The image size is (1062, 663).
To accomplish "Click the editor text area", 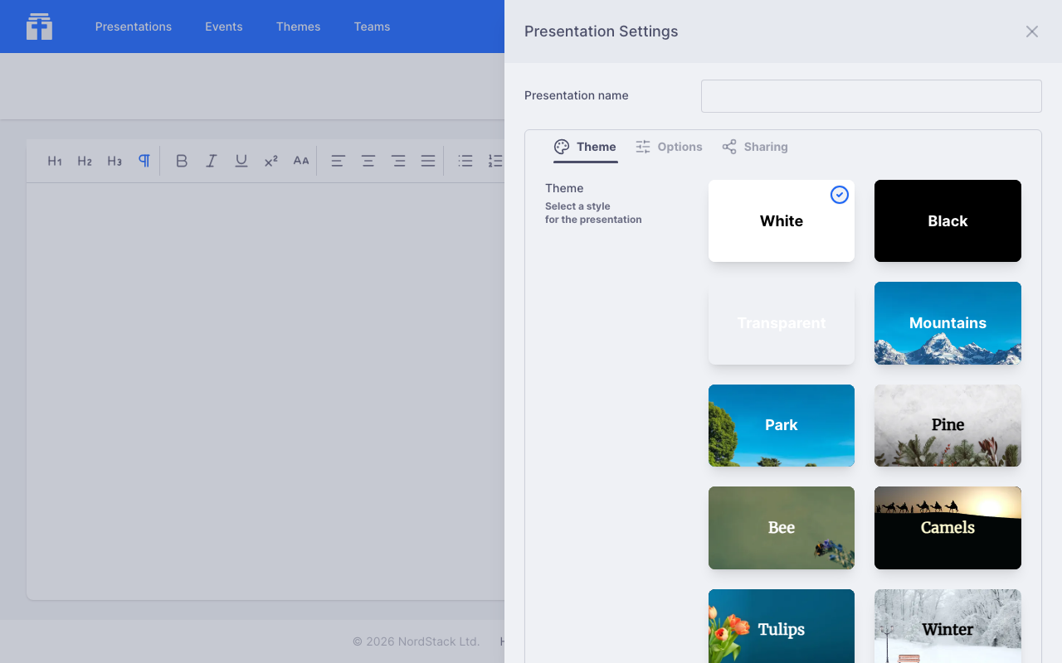I will point(265,391).
